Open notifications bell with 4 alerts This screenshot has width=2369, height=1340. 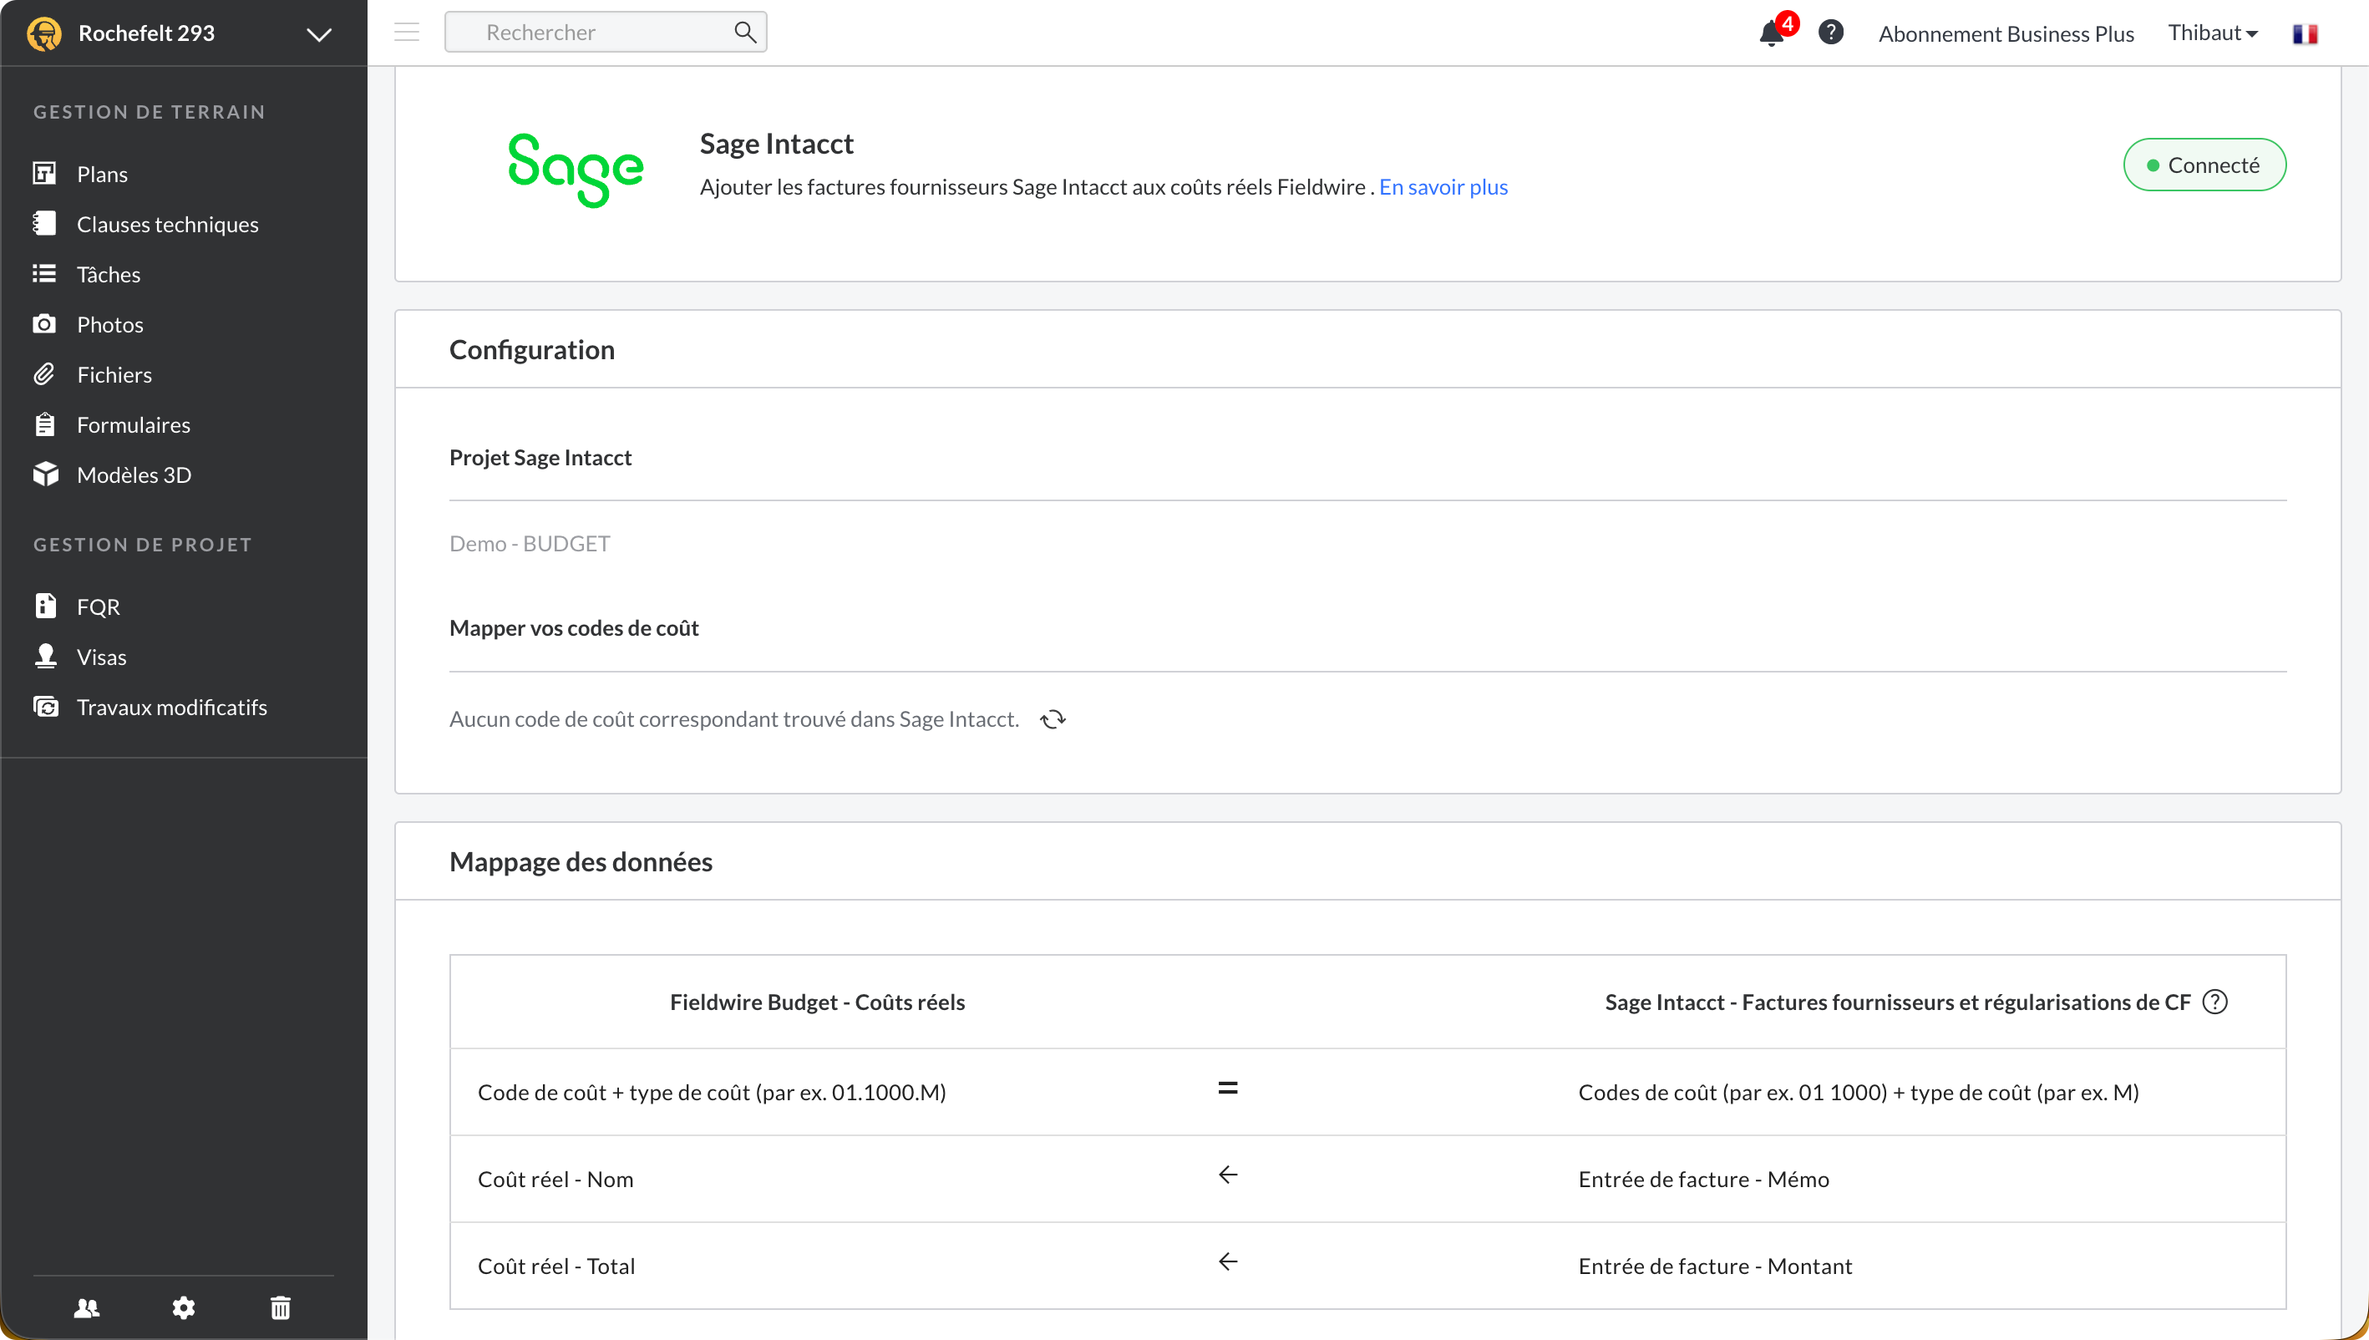point(1773,33)
